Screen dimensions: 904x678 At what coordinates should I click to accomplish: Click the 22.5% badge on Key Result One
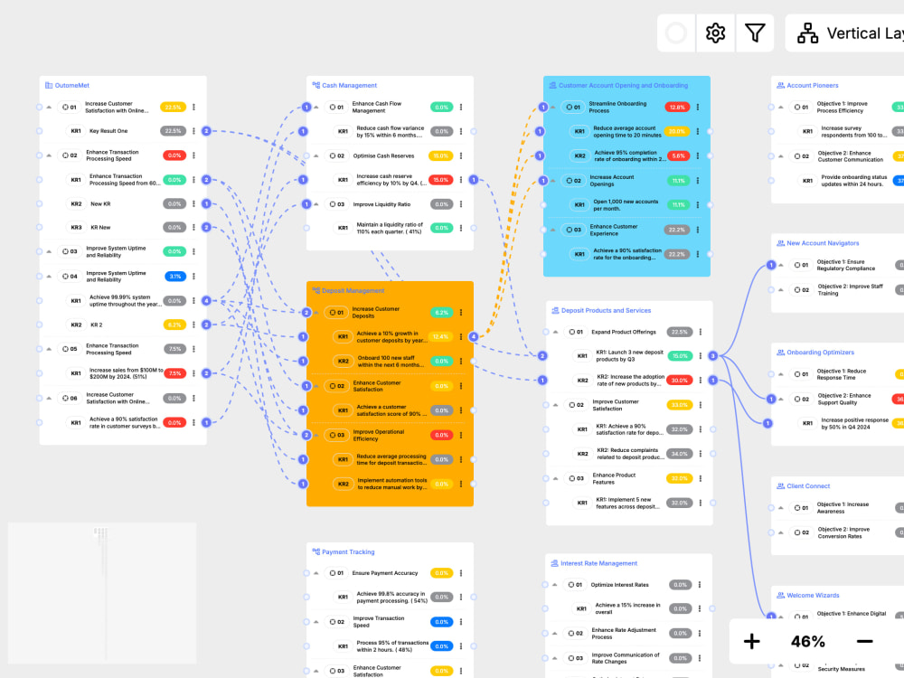173,131
